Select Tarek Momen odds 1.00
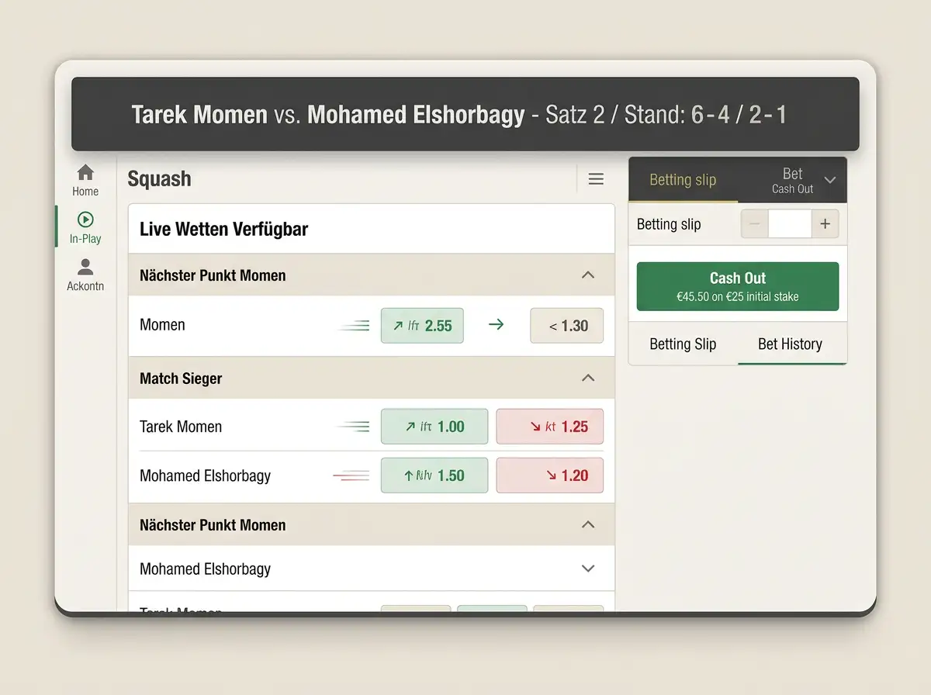931x695 pixels. (434, 427)
